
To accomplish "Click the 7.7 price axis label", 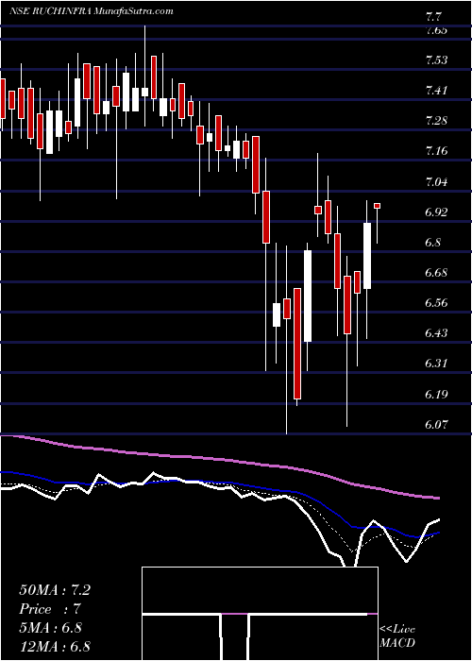I will 433,18.
